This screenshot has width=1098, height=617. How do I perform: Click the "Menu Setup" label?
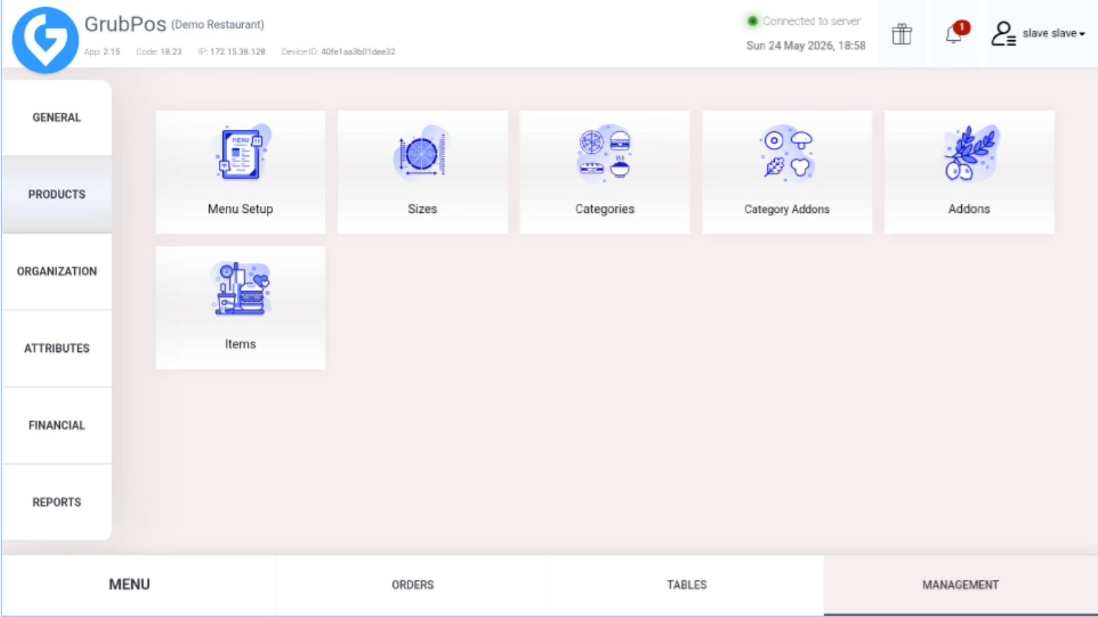(x=240, y=209)
